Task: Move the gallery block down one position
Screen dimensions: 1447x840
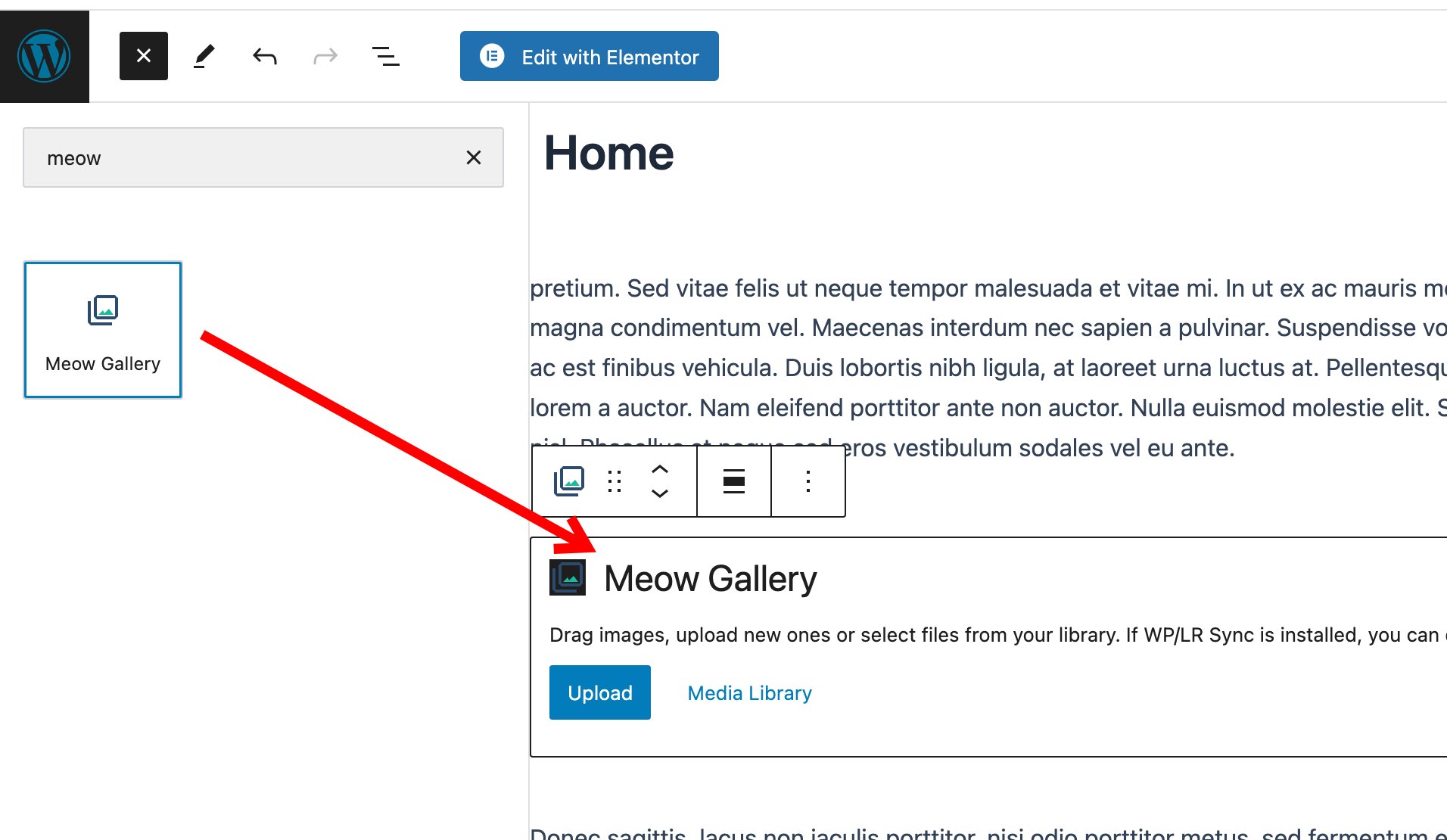Action: [x=660, y=494]
